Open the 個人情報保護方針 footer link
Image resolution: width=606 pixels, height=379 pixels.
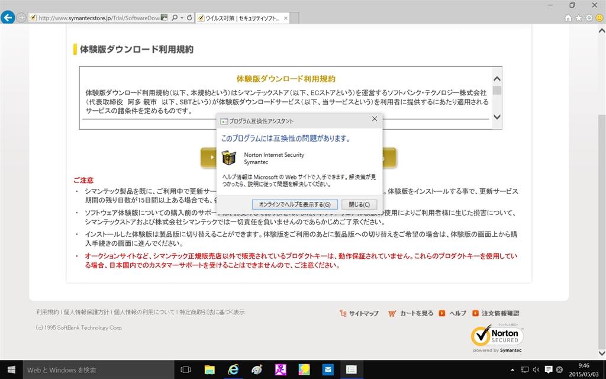pos(86,312)
